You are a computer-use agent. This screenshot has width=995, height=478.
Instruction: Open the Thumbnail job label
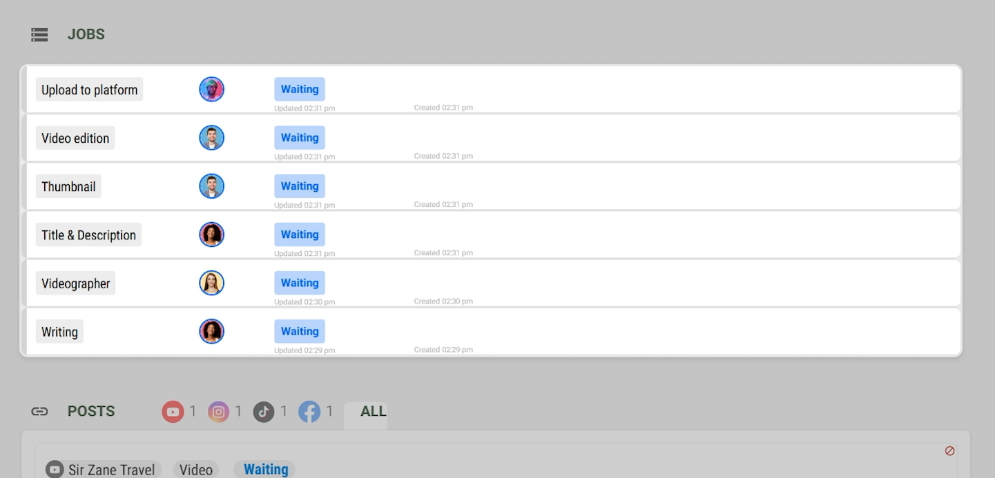pyautogui.click(x=68, y=186)
